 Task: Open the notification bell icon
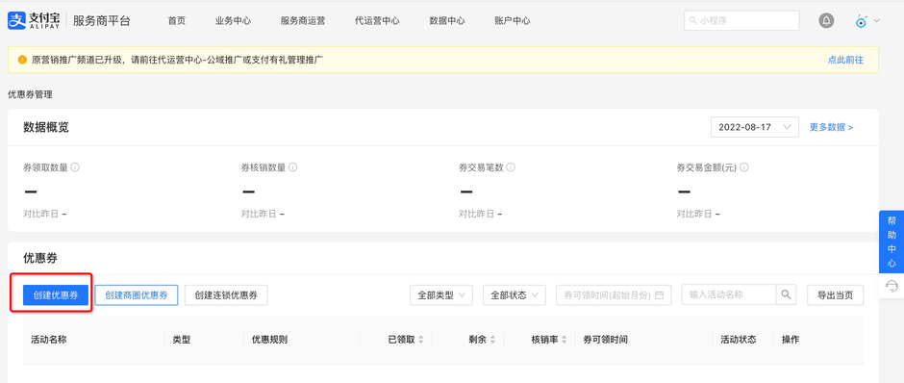[826, 21]
